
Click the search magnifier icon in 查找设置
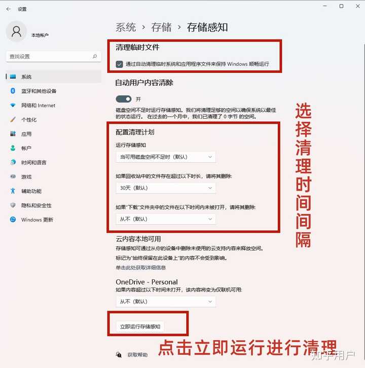pos(95,56)
